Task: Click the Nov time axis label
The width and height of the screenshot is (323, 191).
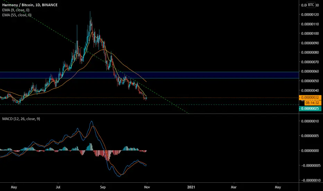Action: tap(147, 187)
